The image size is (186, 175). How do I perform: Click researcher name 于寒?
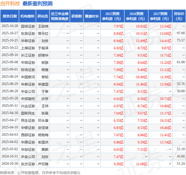(45, 91)
